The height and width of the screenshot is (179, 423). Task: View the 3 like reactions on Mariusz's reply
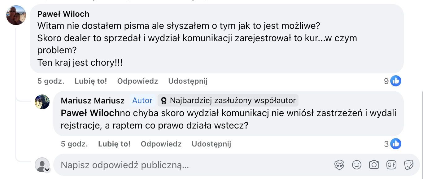(392, 144)
